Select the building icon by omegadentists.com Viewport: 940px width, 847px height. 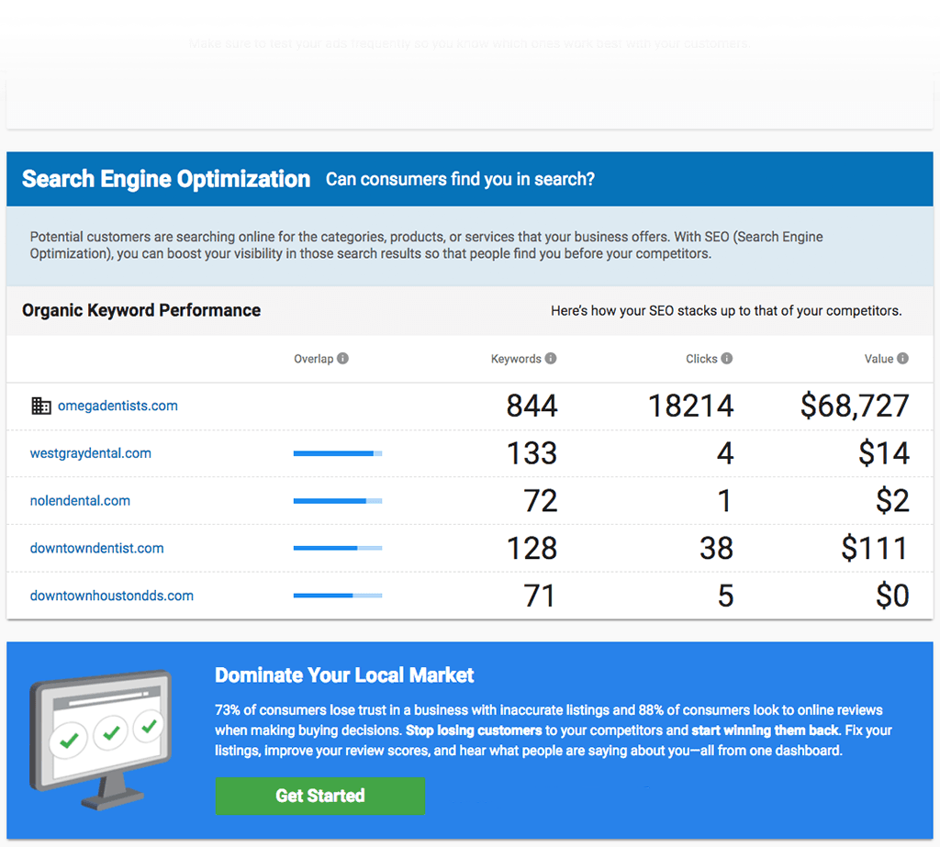click(40, 406)
